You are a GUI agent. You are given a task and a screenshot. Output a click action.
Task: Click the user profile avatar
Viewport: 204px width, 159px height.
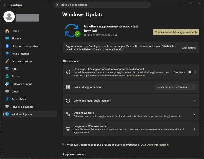9,17
